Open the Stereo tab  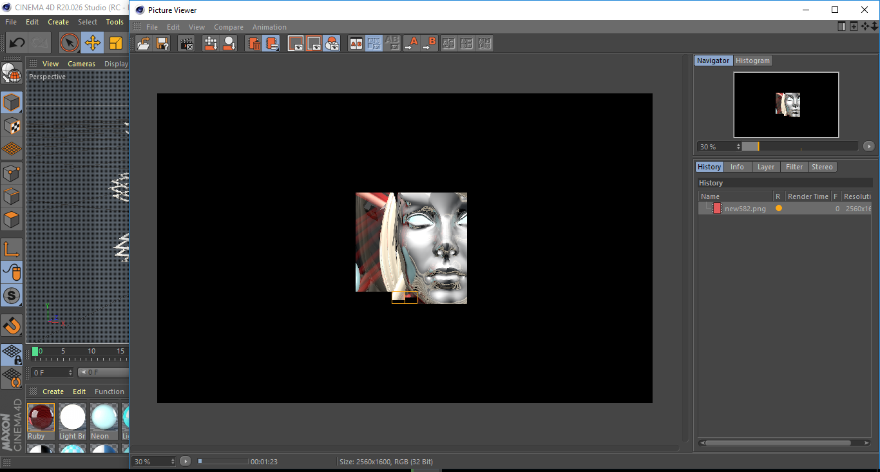822,167
